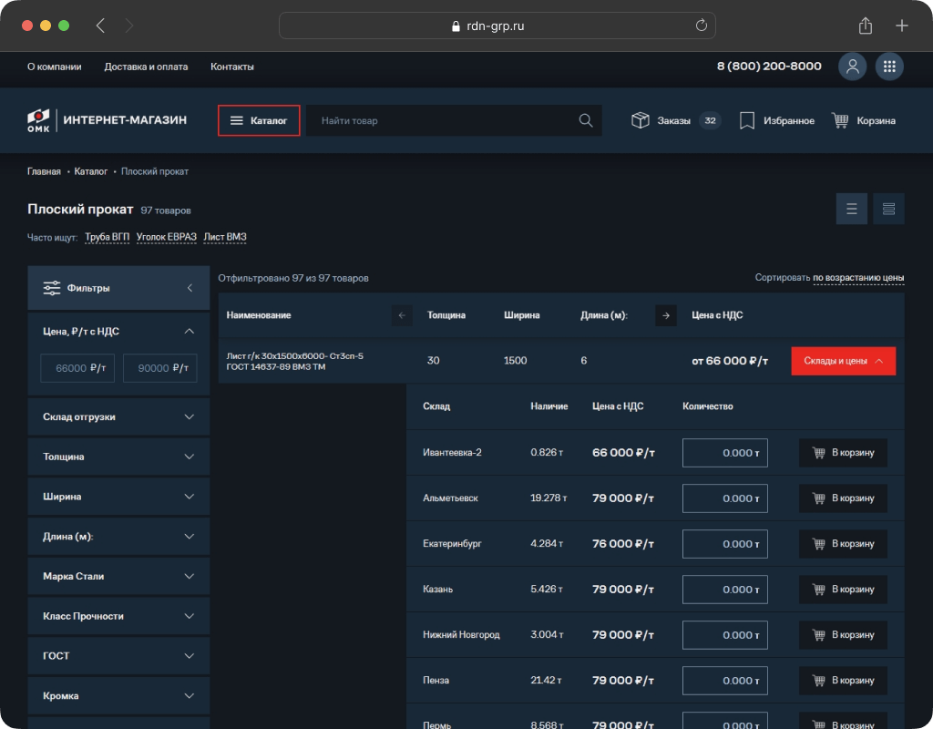Viewport: 933px width, 729px height.
Task: Reload the page in browser
Action: (x=702, y=26)
